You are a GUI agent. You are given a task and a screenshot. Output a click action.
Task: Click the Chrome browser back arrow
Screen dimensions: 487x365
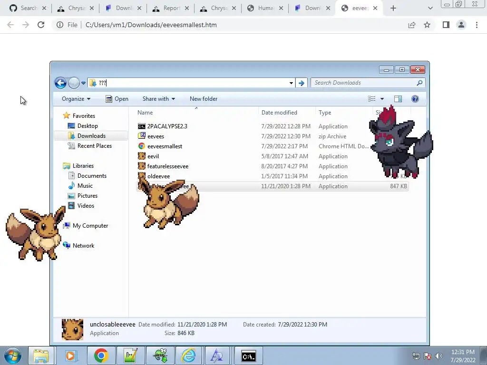[x=10, y=25]
